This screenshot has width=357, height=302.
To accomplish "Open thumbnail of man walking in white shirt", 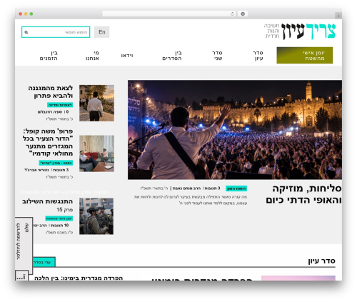I will (96, 103).
